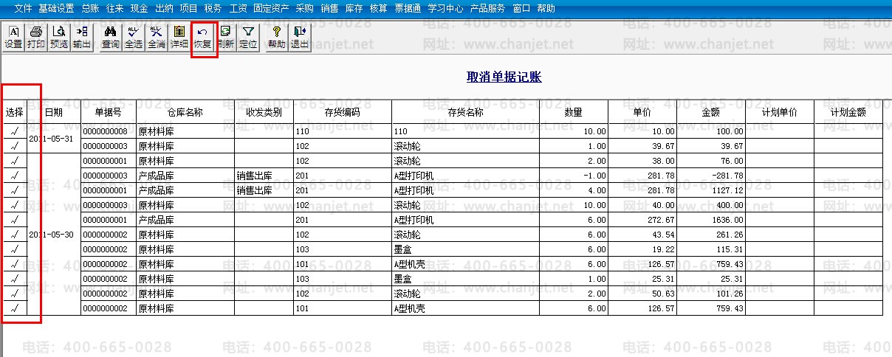Click 全消 deselect all icon
Screen dimensions: 892x357
coord(157,37)
